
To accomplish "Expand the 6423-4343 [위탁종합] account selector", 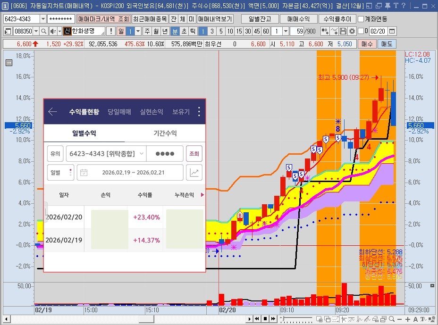I will click(x=106, y=154).
